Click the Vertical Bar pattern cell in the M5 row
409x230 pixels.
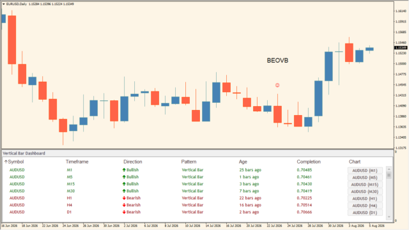click(192, 177)
